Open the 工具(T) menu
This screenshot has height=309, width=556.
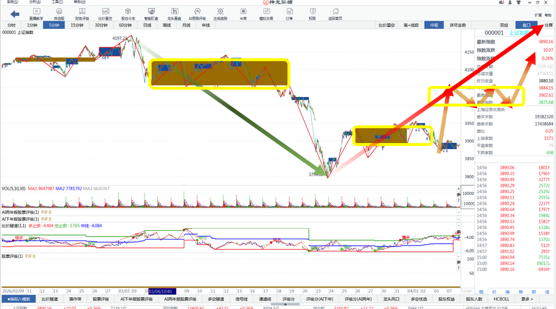(57, 2)
